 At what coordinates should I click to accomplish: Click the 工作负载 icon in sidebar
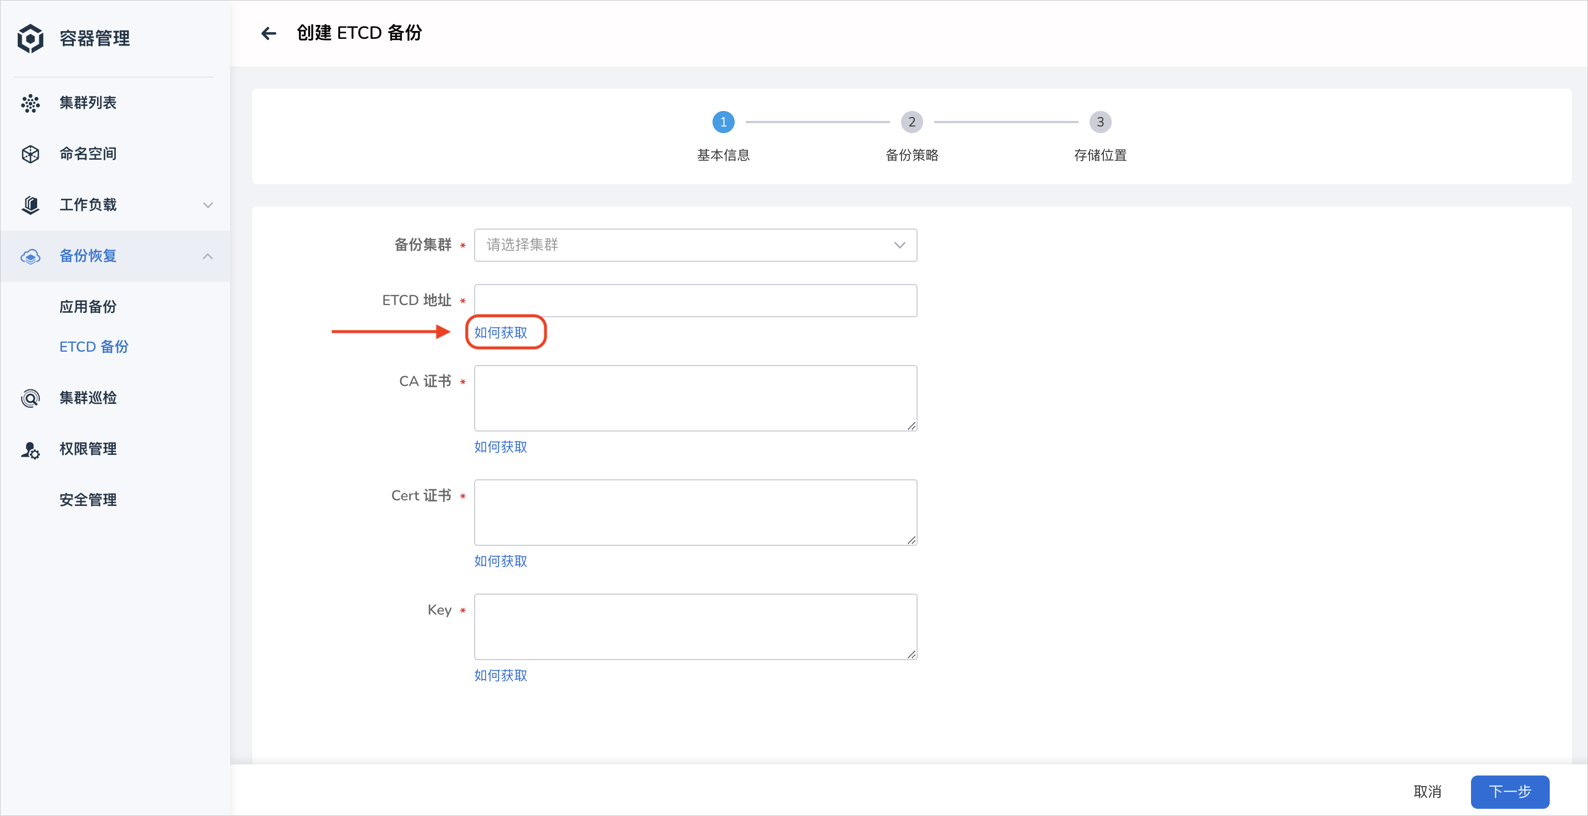click(30, 205)
